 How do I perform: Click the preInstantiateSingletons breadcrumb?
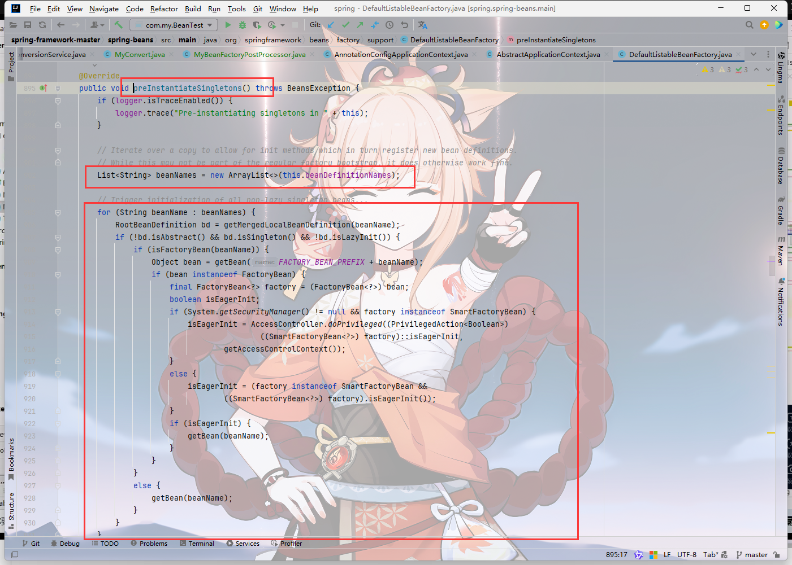[551, 40]
